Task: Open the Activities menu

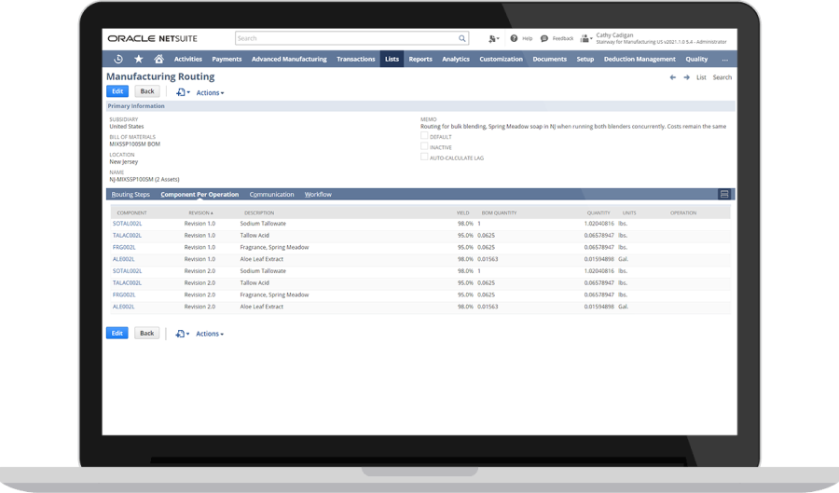Action: 187,60
